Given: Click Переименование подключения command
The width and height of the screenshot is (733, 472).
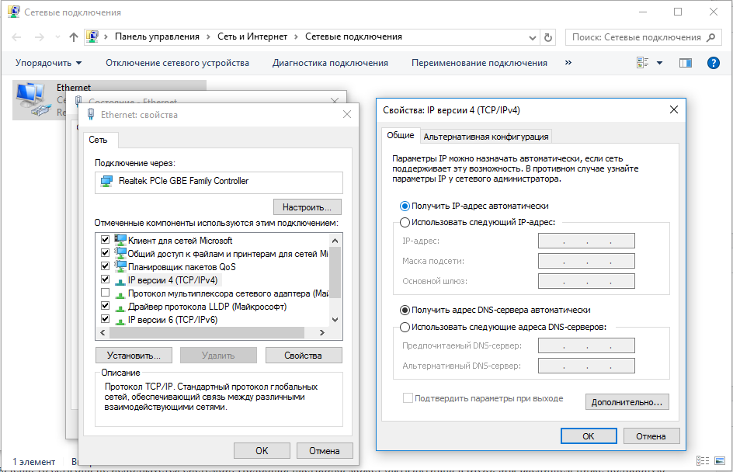Looking at the screenshot, I should coord(479,63).
